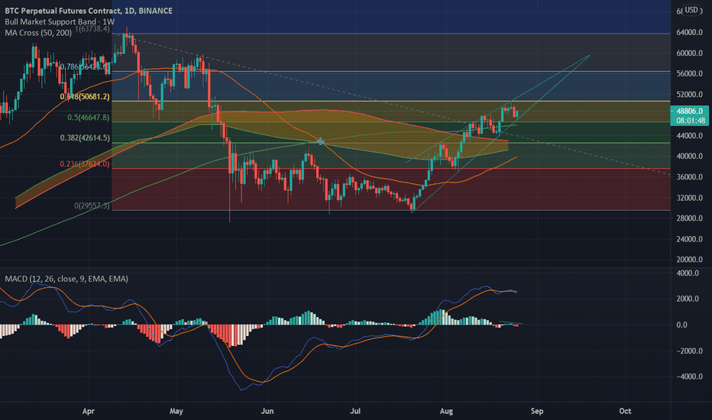Click the Jul date label
The width and height of the screenshot is (712, 420).
[x=355, y=412]
